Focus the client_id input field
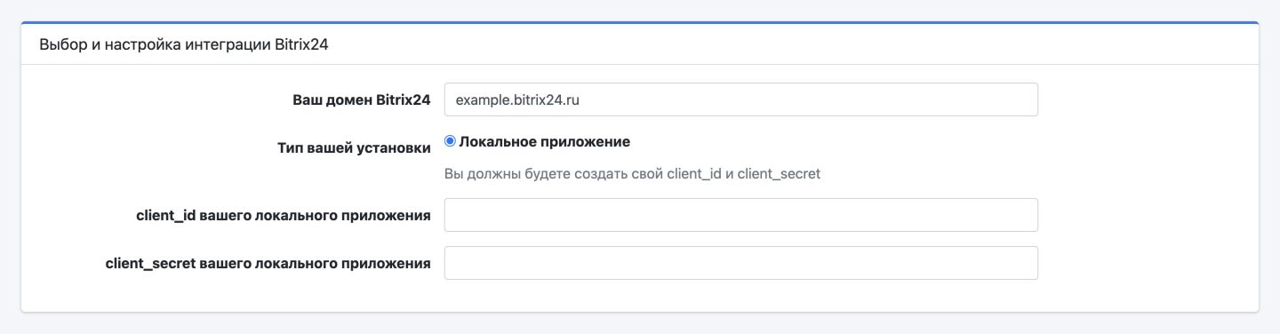1280x334 pixels. click(740, 215)
